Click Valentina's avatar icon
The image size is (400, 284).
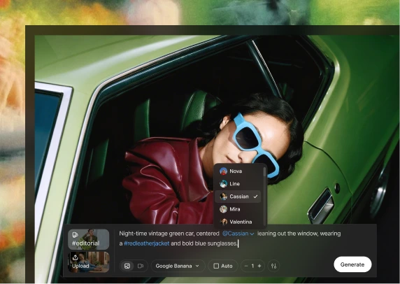coord(224,222)
